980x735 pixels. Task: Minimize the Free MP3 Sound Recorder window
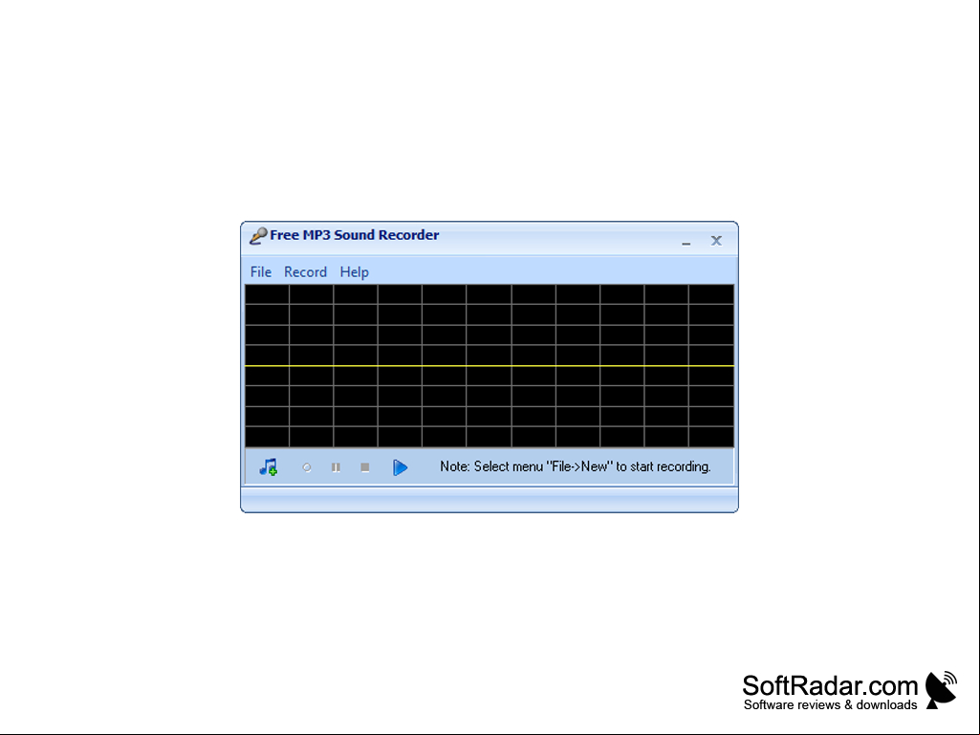(x=686, y=241)
